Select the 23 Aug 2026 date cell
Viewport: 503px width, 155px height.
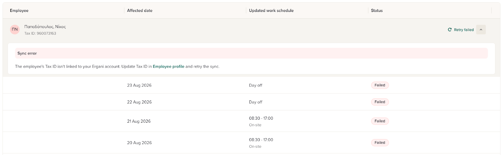point(139,85)
